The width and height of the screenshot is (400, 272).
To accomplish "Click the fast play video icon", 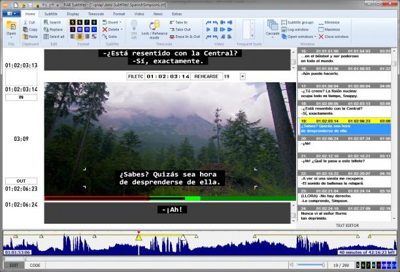I will tap(230, 29).
